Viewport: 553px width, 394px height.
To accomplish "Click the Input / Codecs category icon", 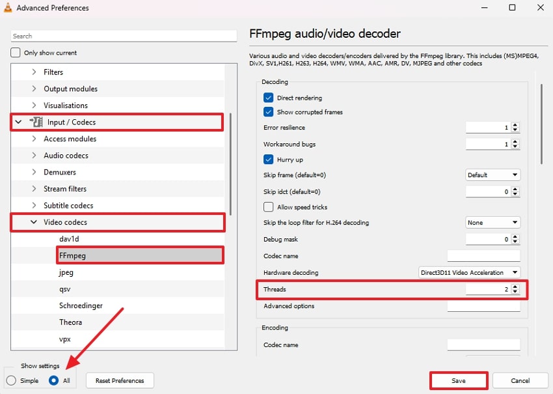I will click(36, 122).
